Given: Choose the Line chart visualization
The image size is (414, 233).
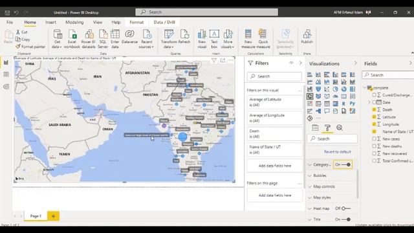Looking at the screenshot, I should click(310, 82).
